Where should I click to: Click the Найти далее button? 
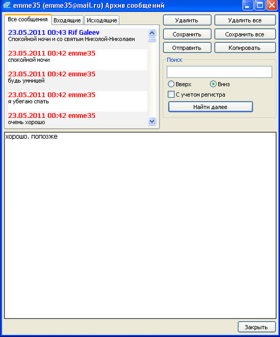210,107
